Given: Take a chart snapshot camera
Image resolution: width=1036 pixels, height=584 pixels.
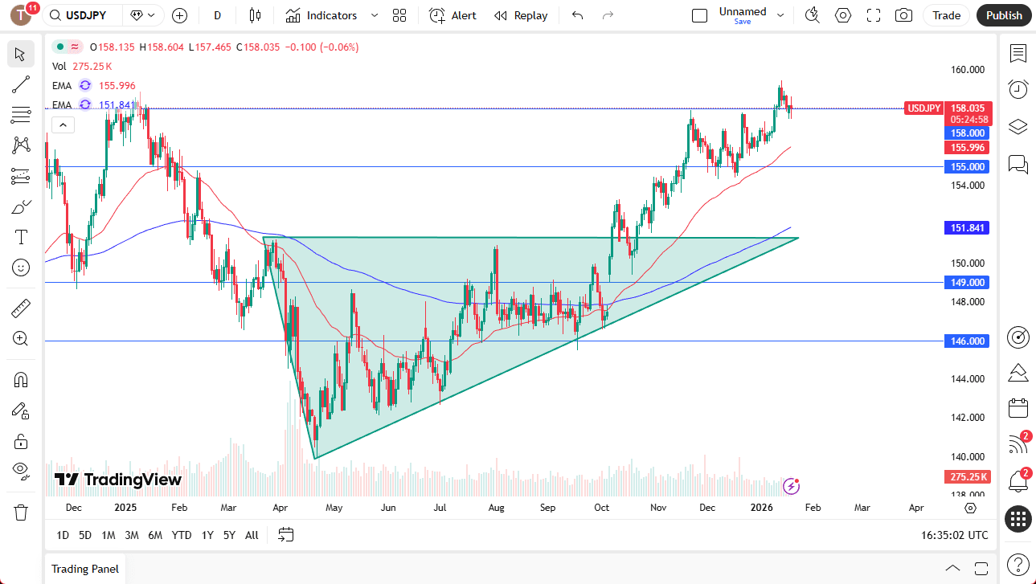Looking at the screenshot, I should (x=904, y=15).
